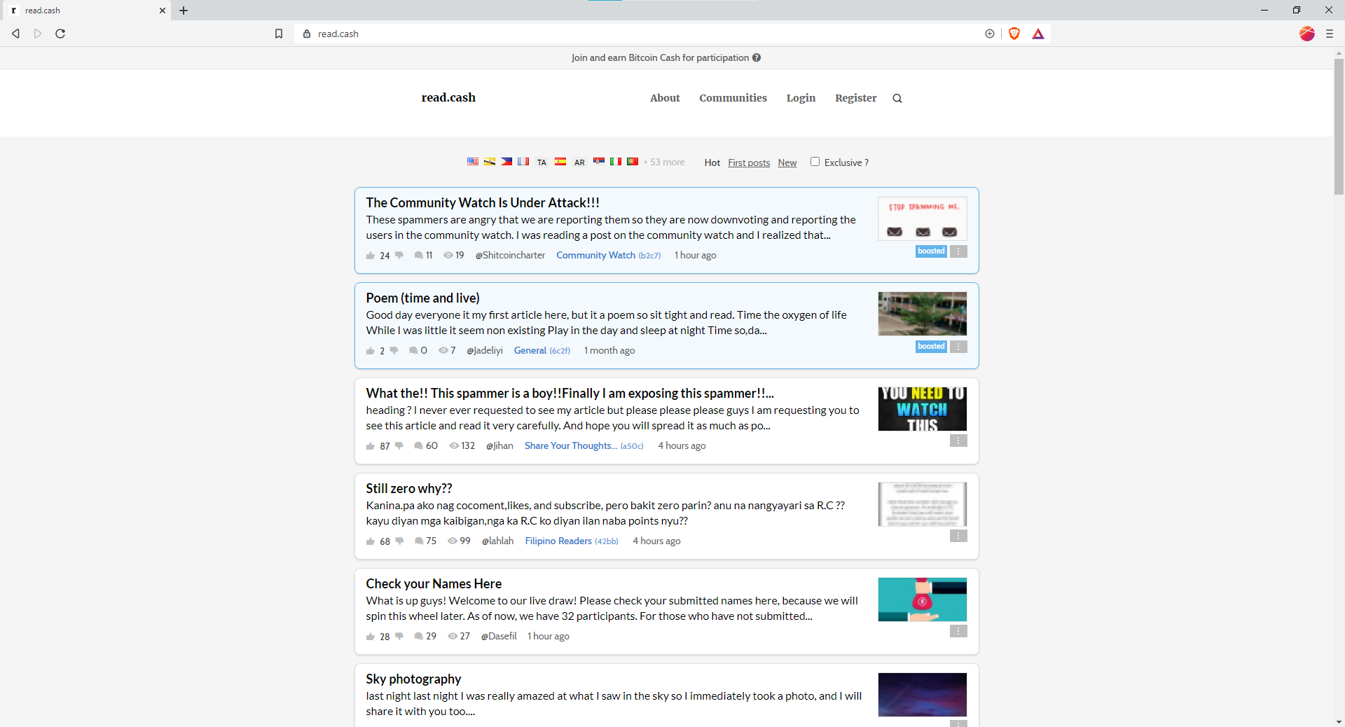Screen dimensions: 1345x727
Task: Select the Portuguese flag language filter
Action: click(x=633, y=162)
